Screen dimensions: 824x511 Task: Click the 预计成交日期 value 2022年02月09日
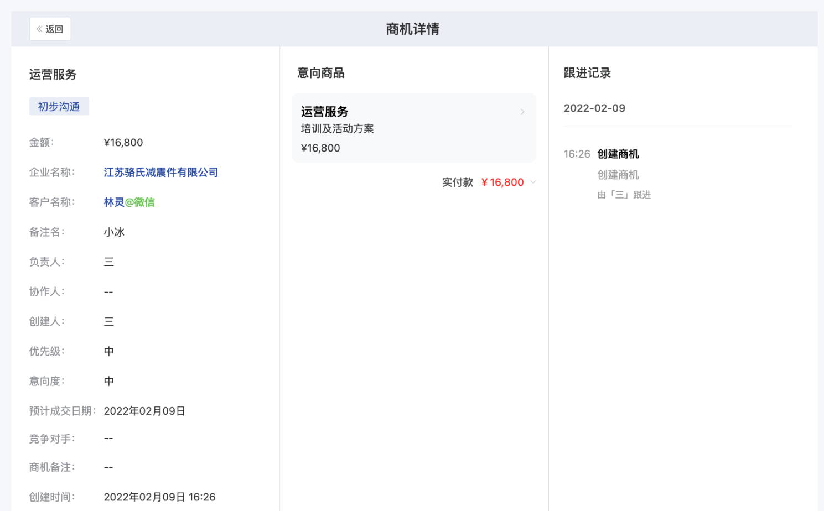tap(144, 411)
